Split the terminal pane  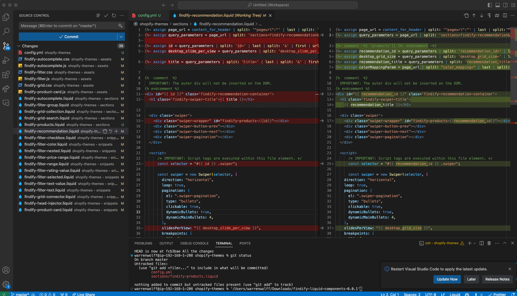[x=482, y=243]
